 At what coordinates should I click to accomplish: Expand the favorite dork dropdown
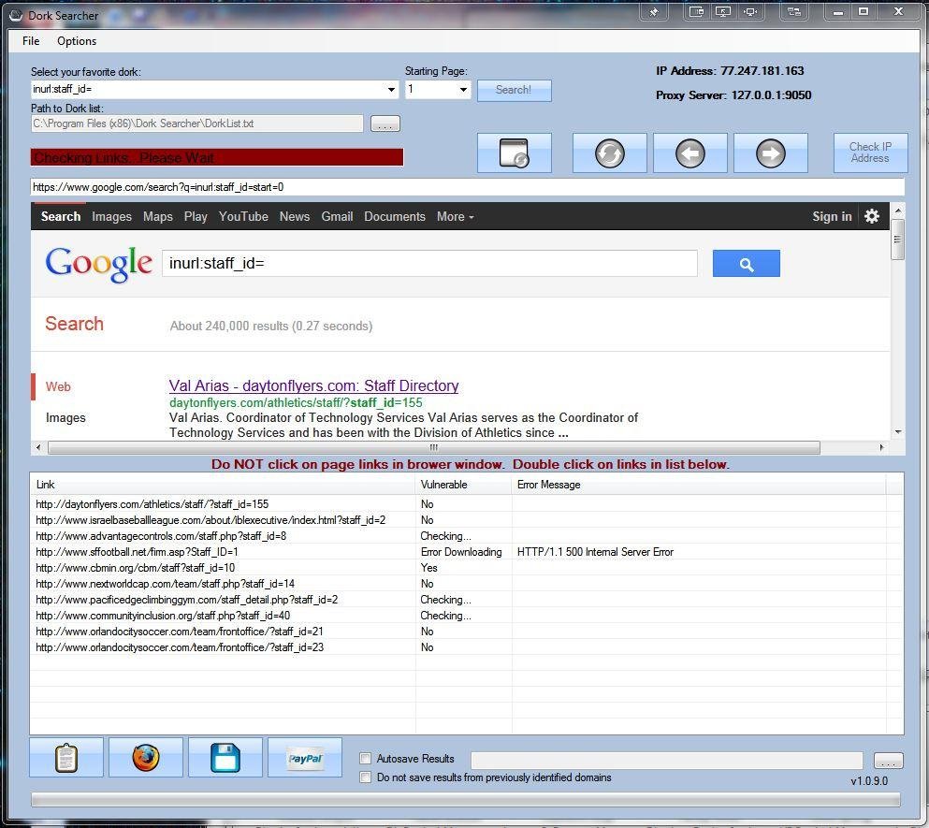click(x=391, y=90)
